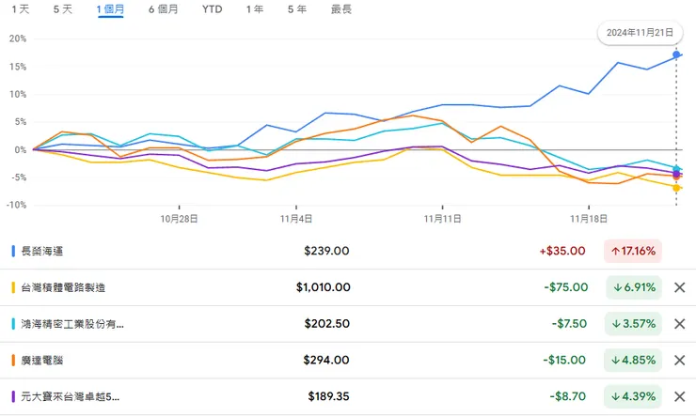Click the 2024年11月21日 date tooltip

(x=640, y=32)
